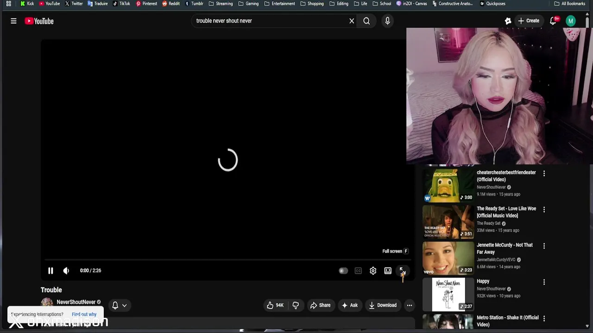
Task: Open The Ready Set channel name
Action: click(489, 223)
